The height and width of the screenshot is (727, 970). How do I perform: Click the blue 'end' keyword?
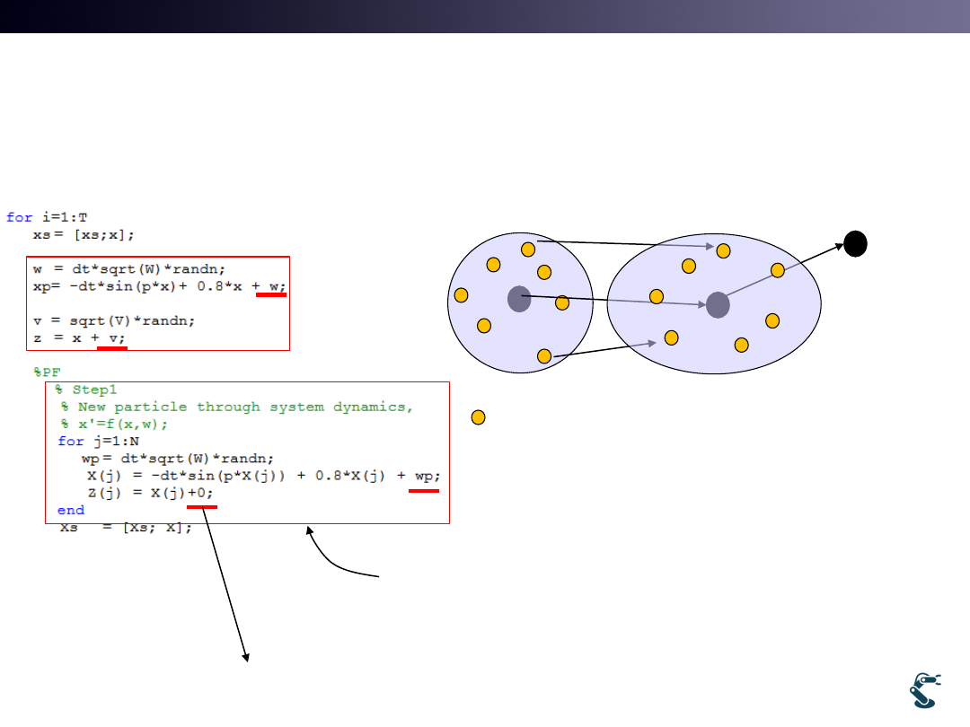tap(71, 510)
